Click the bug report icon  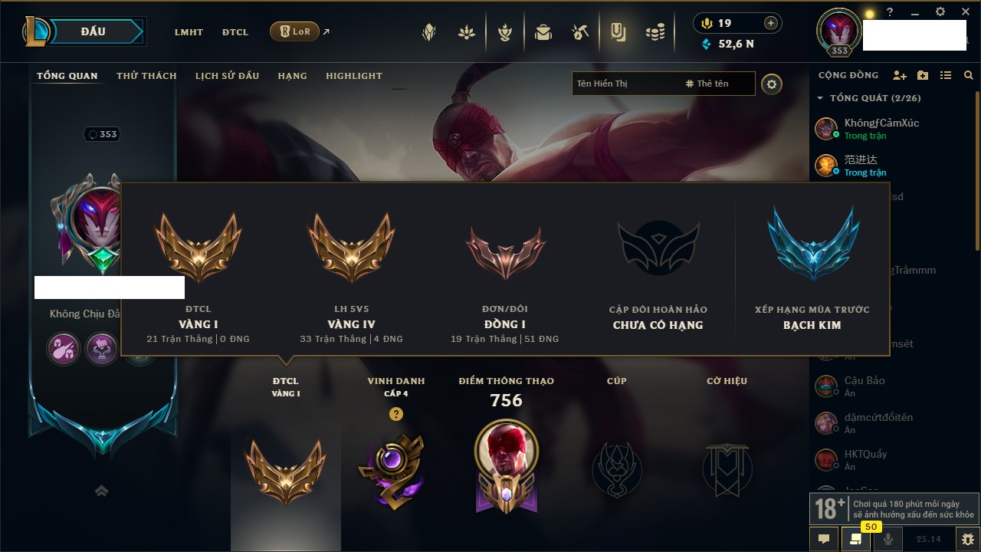(968, 539)
